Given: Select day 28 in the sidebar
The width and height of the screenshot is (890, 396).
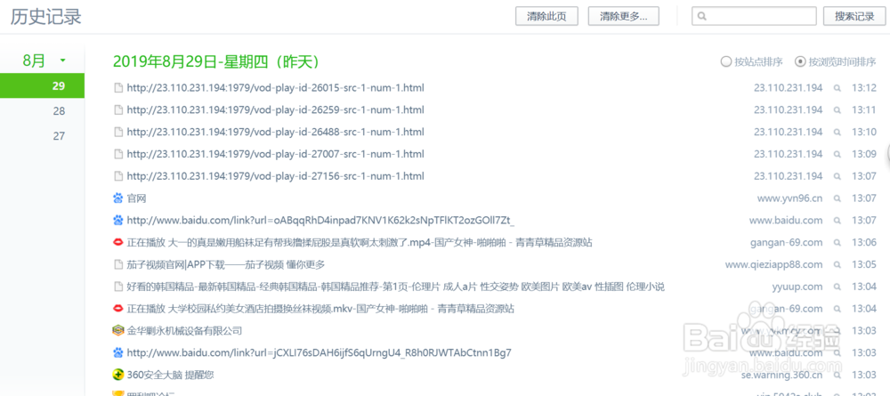Looking at the screenshot, I should (59, 111).
